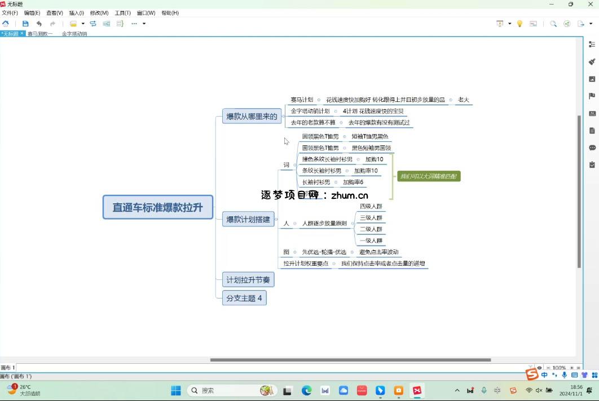Viewport: 599px width, 401px height.
Task: Select the 爆款计划搭建 topic node
Action: pyautogui.click(x=248, y=219)
